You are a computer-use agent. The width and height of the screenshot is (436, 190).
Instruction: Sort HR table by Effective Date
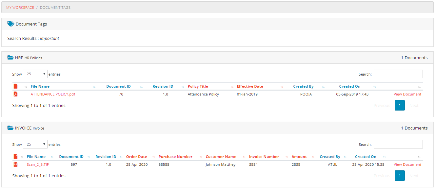point(250,86)
